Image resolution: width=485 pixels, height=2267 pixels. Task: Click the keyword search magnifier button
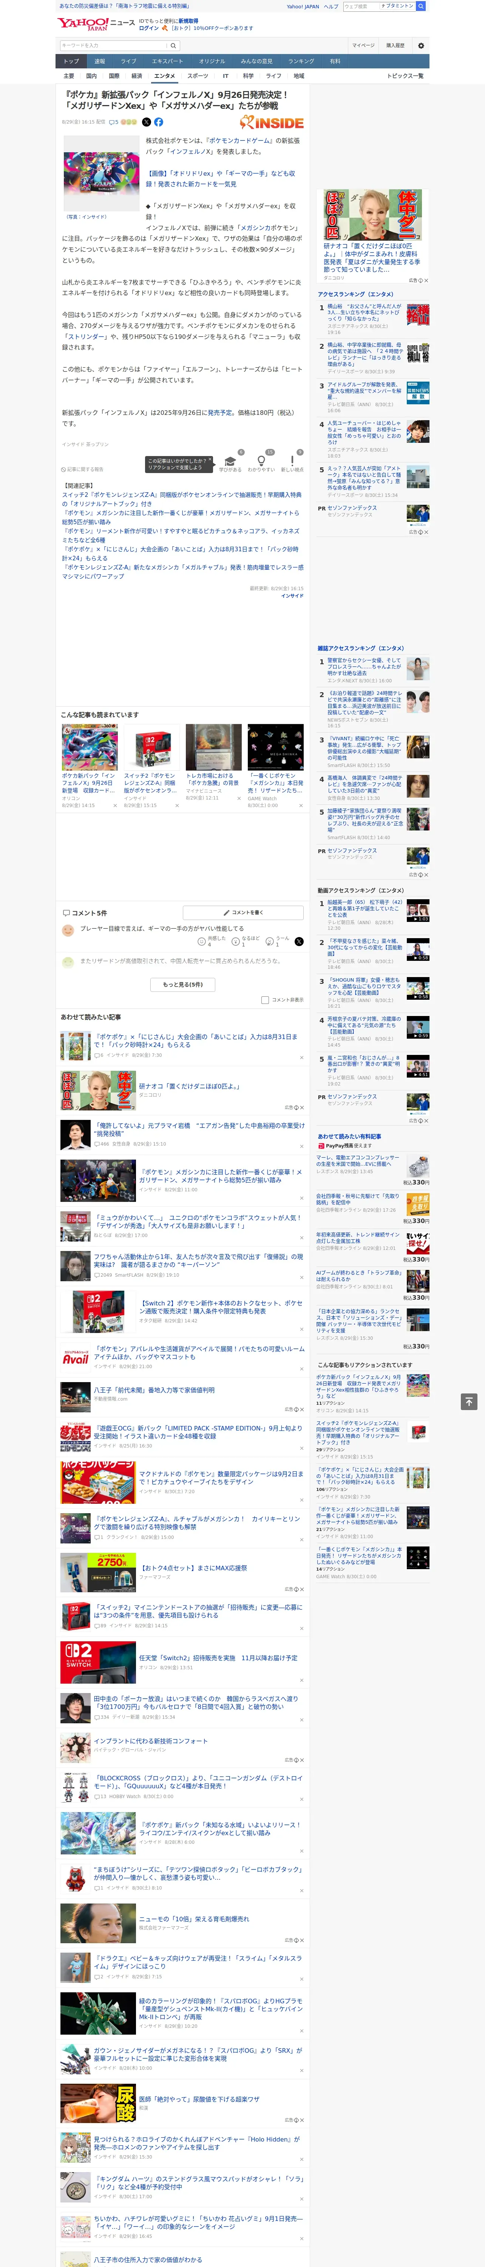coord(173,46)
